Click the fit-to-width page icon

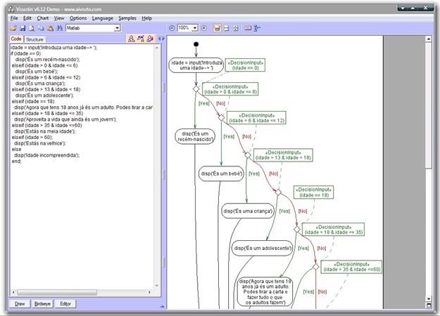226,28
